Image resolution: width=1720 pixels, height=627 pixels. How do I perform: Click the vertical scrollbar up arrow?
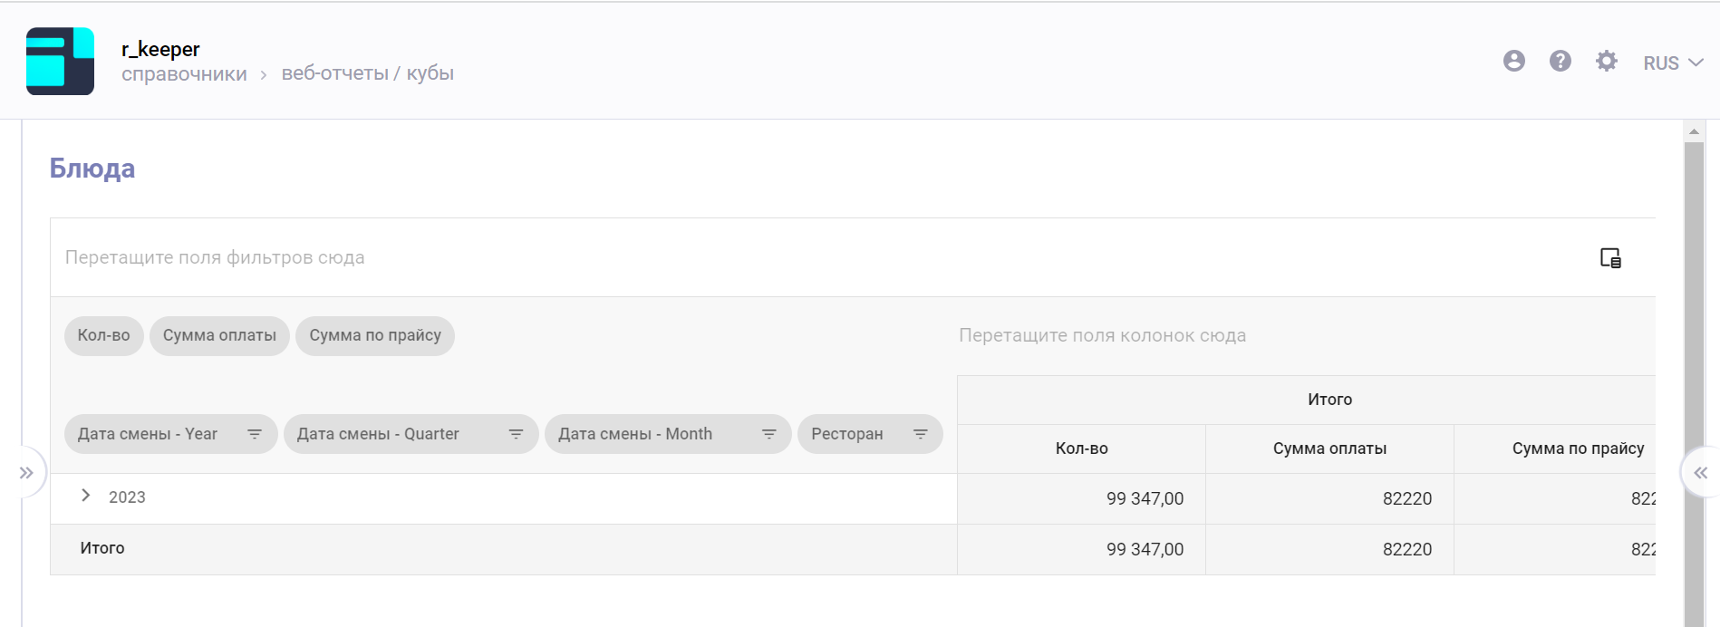click(1694, 131)
